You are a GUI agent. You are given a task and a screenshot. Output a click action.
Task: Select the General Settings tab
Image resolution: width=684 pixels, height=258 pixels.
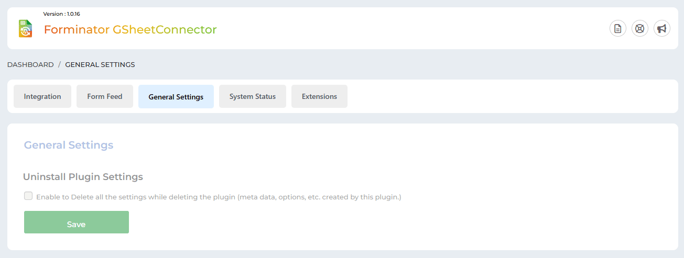[176, 97]
